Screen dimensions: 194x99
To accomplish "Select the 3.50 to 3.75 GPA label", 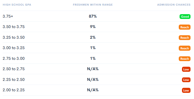I will 14,27.
